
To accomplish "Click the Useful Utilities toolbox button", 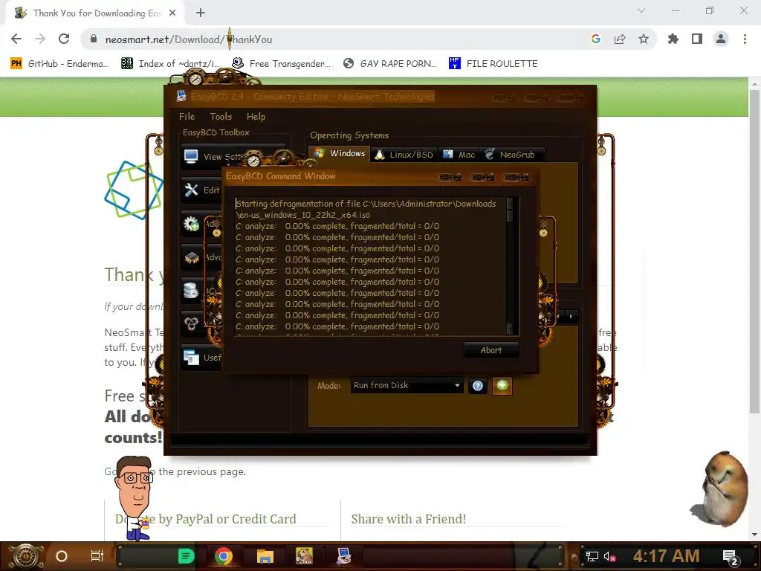I will coord(202,358).
